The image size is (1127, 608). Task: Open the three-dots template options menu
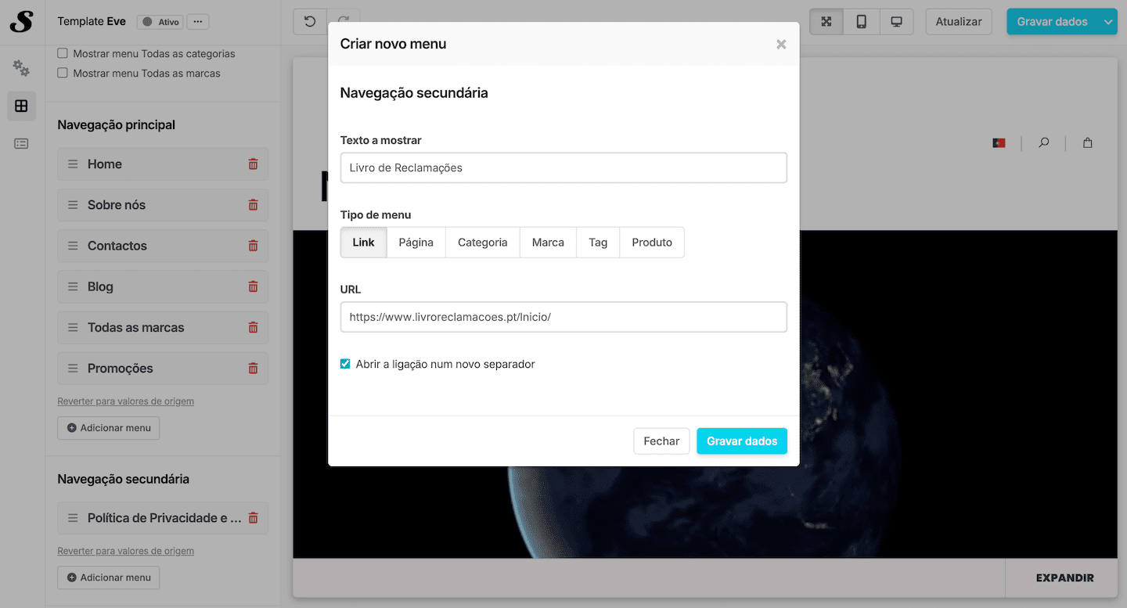(x=198, y=22)
